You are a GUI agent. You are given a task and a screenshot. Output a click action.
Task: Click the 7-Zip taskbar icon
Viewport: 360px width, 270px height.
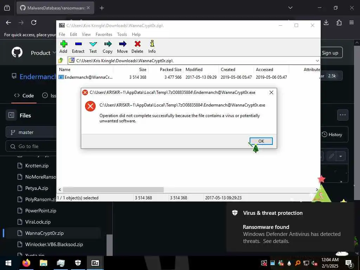pos(95,263)
